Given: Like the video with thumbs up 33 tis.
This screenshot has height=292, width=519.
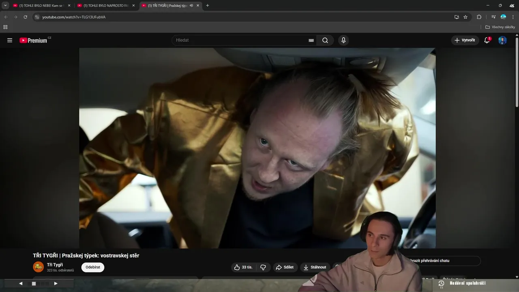Looking at the screenshot, I should click(244, 267).
